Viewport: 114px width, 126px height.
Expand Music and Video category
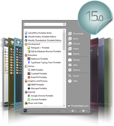(26, 103)
